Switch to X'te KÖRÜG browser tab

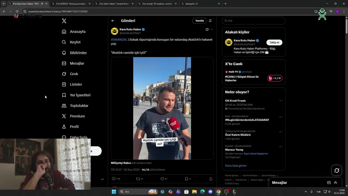click(x=71, y=4)
